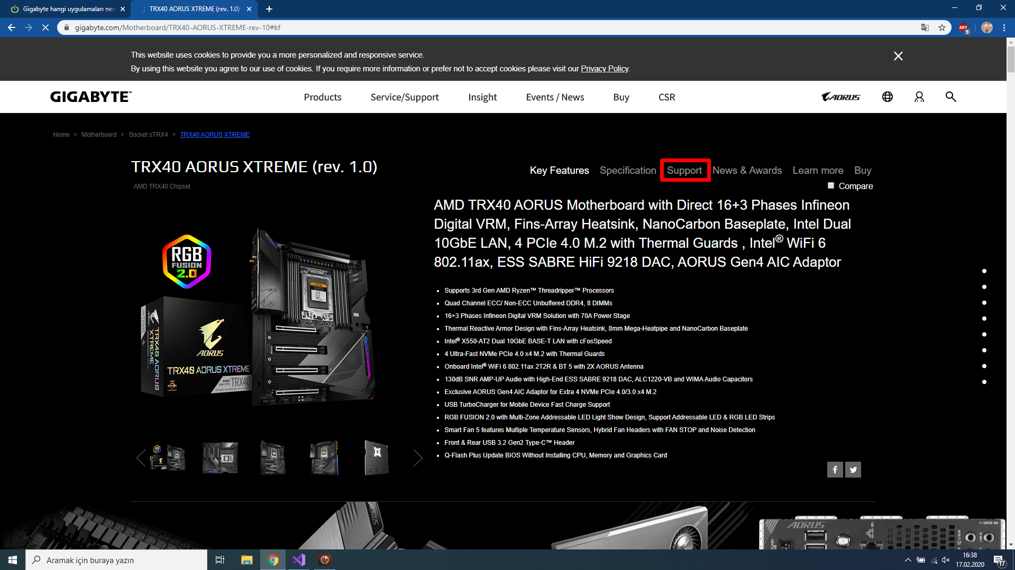
Task: Open a new browser tab
Action: coord(269,9)
